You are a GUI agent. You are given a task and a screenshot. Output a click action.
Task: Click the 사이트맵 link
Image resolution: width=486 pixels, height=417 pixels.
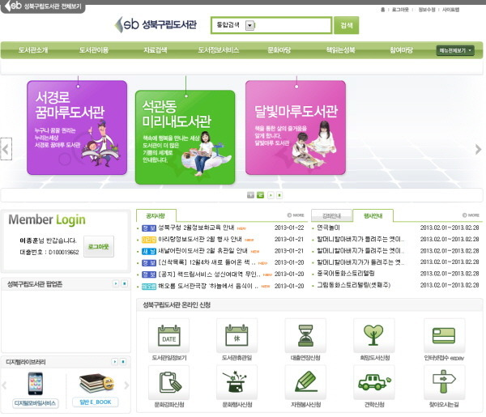[450, 10]
